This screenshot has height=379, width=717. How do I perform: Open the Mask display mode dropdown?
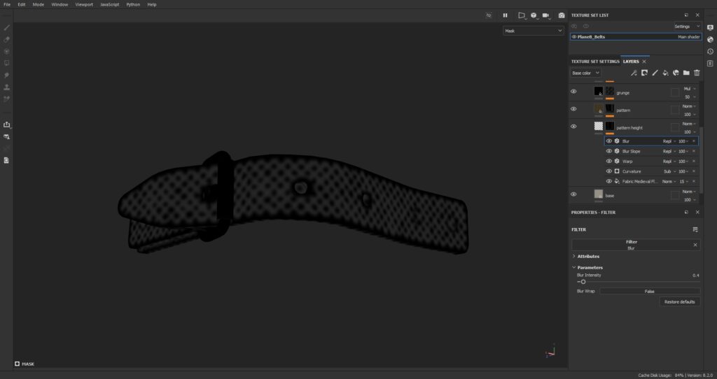tap(533, 31)
